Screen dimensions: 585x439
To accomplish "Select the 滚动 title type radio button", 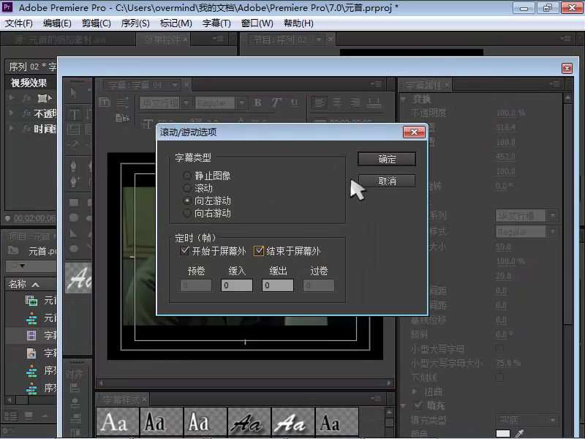I will tap(187, 188).
